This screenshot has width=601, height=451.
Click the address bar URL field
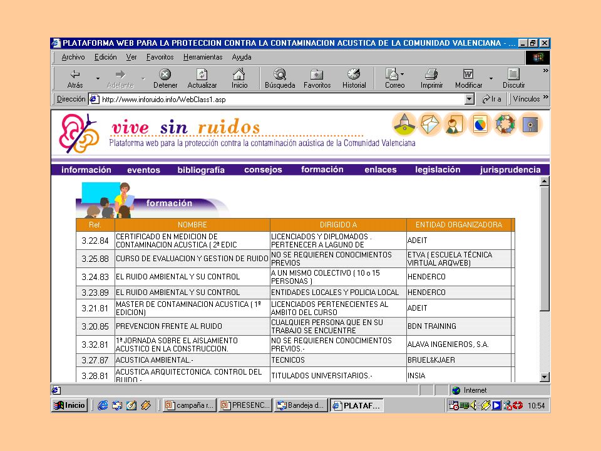(x=276, y=100)
